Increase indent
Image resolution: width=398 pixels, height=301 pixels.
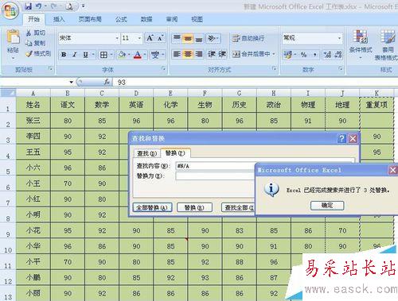pos(222,54)
